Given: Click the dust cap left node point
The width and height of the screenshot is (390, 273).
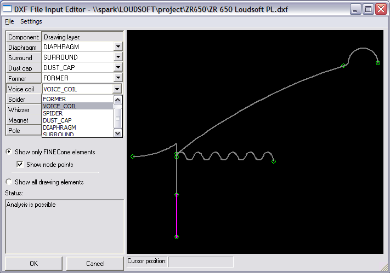Looking at the screenshot, I should 133,156.
